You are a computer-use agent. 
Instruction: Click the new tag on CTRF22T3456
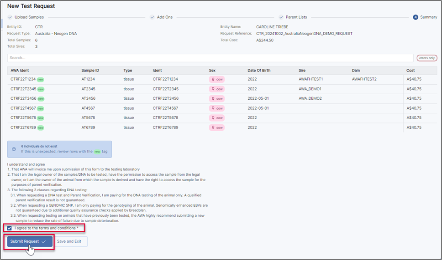(x=41, y=99)
